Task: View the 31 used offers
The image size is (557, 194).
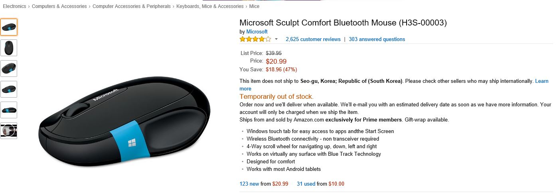Action: [x=306, y=184]
